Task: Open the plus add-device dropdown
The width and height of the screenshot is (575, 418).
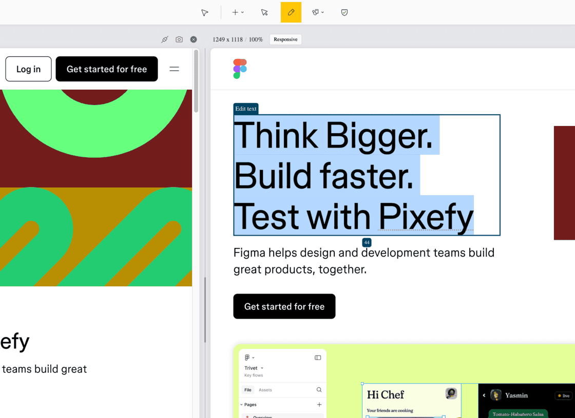Action: point(238,12)
